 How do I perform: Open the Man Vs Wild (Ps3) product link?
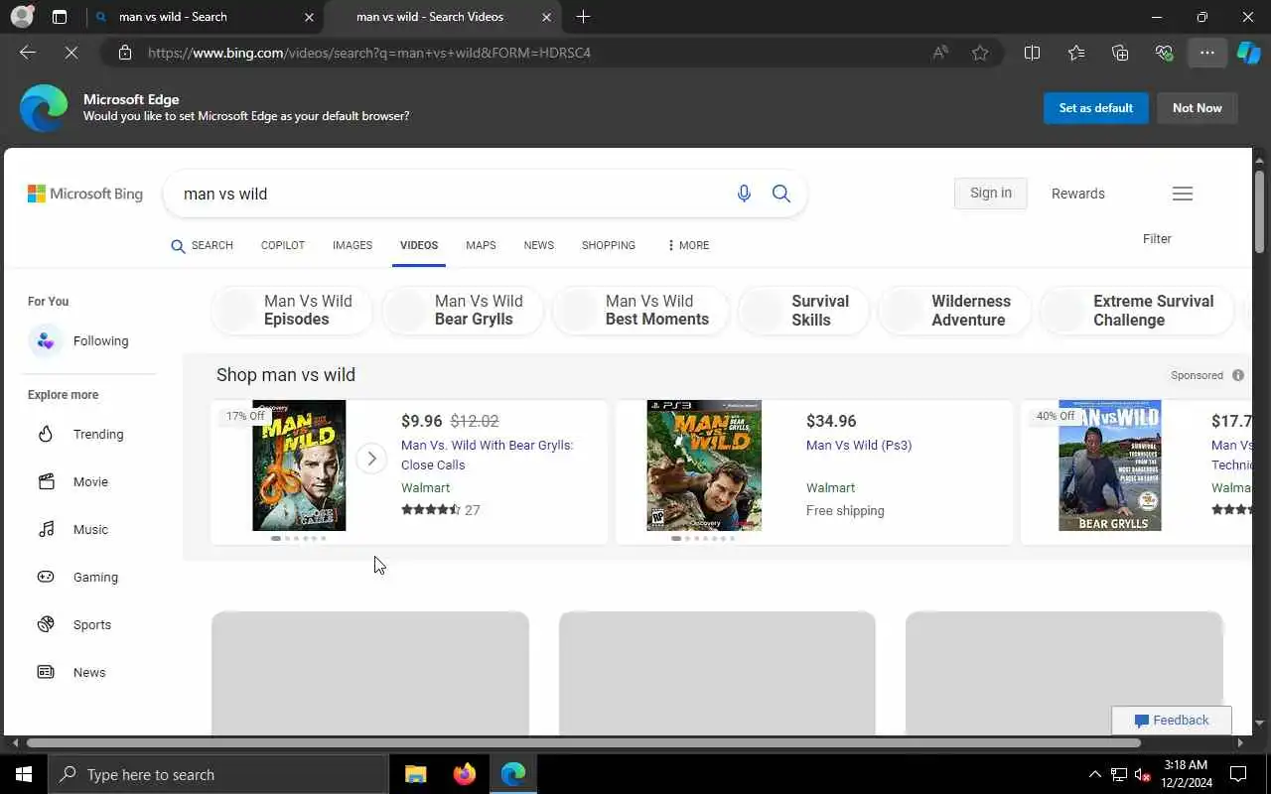pos(859,445)
